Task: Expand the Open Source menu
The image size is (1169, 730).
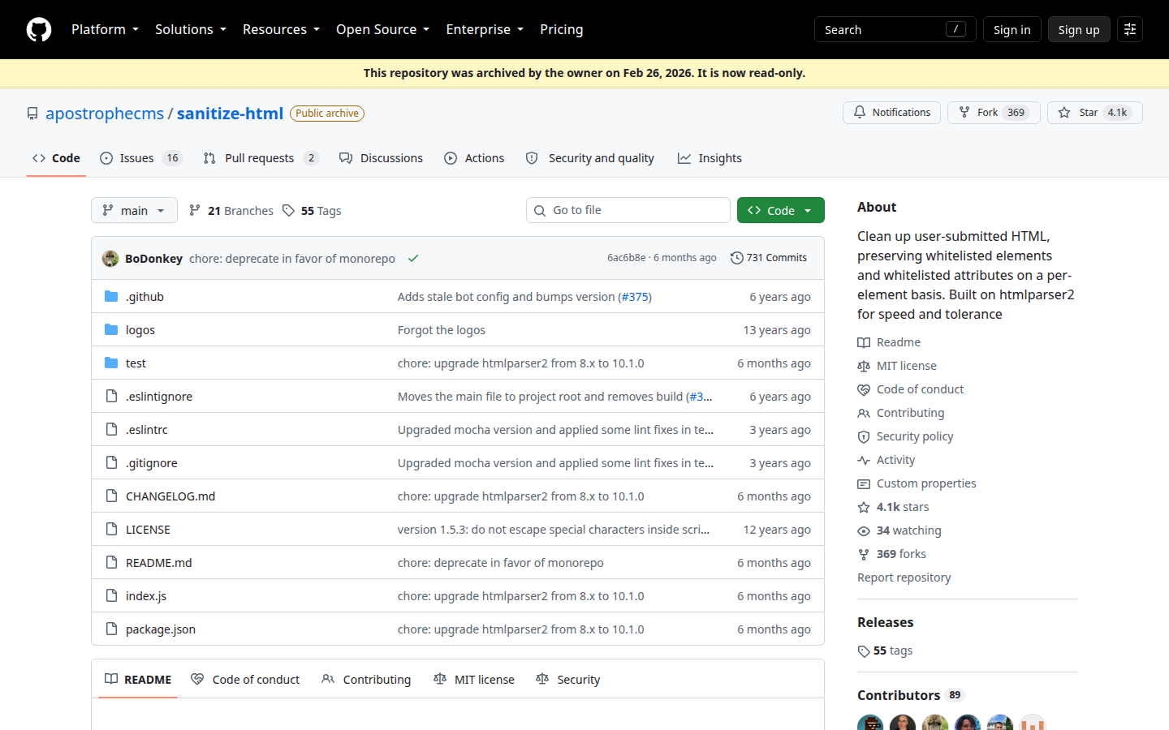Action: (382, 29)
